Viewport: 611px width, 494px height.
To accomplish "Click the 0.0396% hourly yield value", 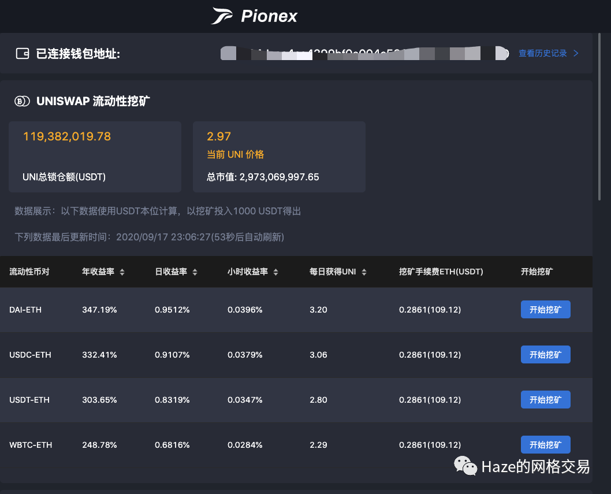I will click(x=245, y=310).
